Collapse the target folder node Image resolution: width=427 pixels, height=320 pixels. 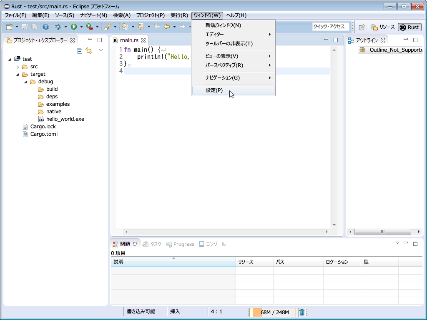tap(18, 74)
